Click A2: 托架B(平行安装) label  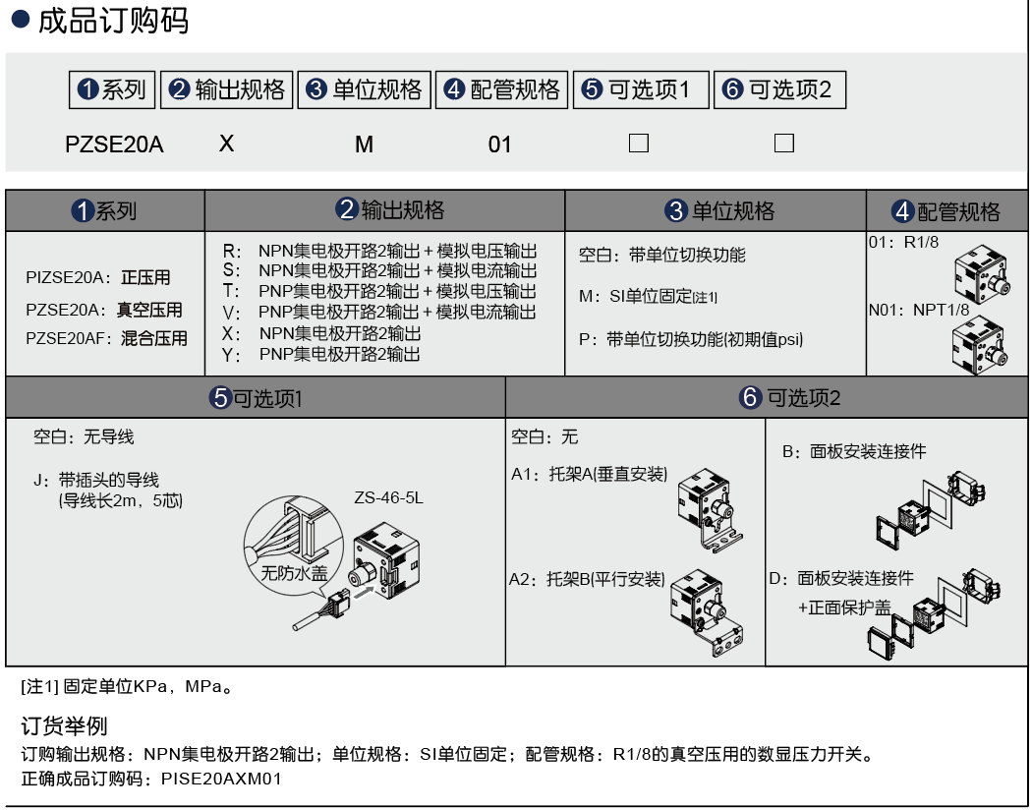point(587,579)
